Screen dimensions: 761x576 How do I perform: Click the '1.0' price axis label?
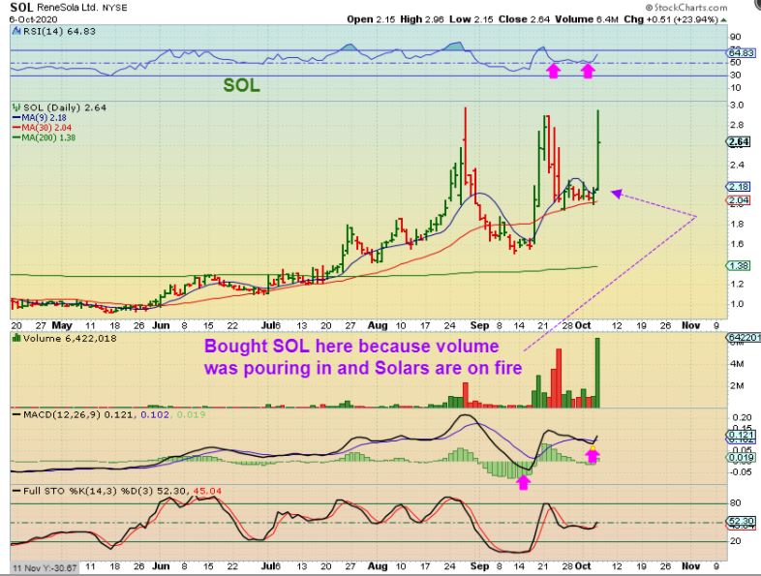[x=736, y=304]
